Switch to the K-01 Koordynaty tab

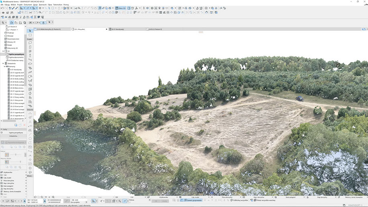(x=119, y=29)
